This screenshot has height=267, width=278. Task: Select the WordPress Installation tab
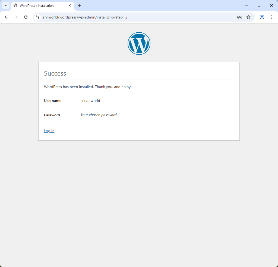(38, 6)
